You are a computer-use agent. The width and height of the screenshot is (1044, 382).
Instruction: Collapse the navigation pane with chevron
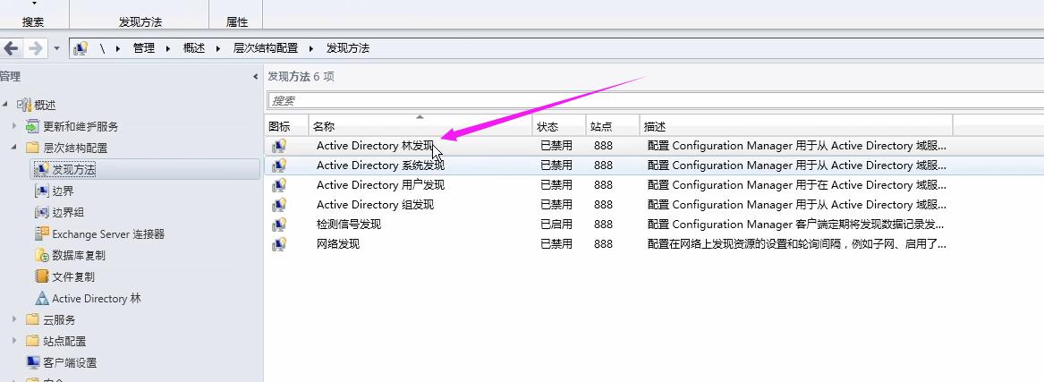point(256,77)
